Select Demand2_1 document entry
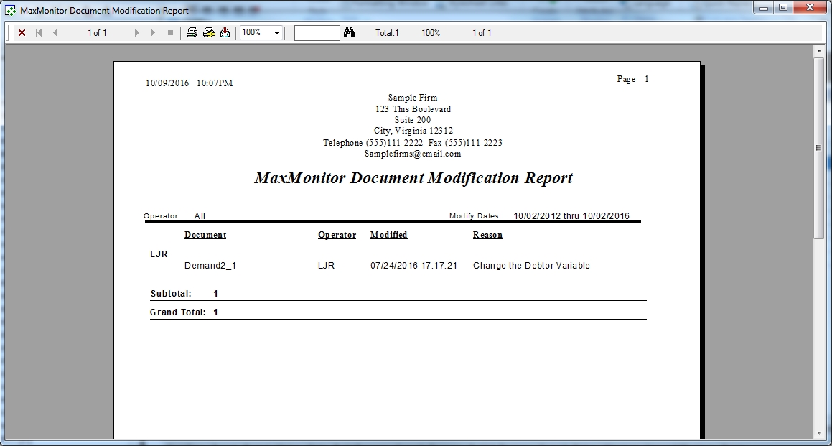 (210, 266)
